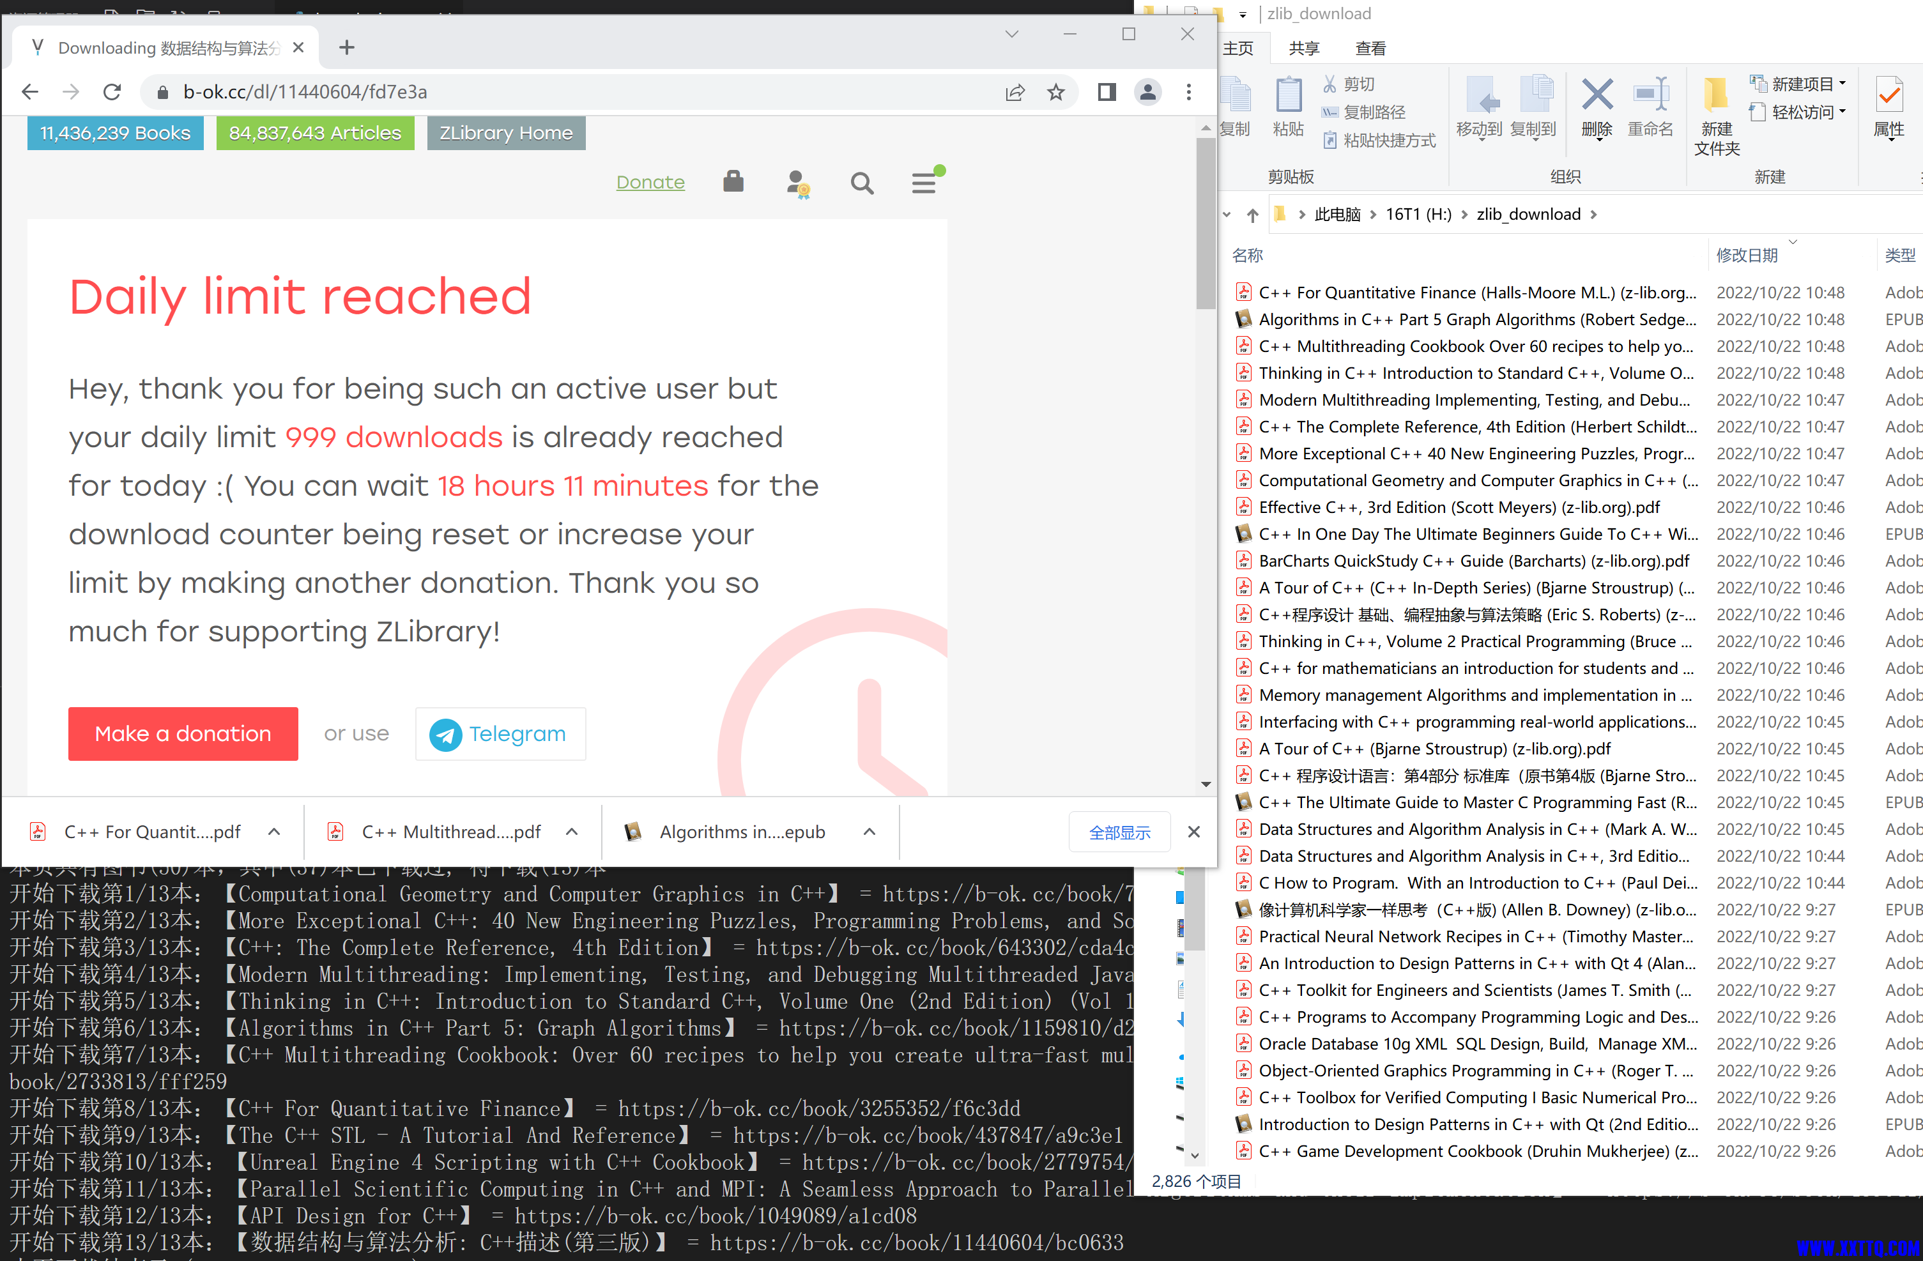Click 剪切 cut in Explorer ribbon
The height and width of the screenshot is (1261, 1923).
click(1349, 84)
